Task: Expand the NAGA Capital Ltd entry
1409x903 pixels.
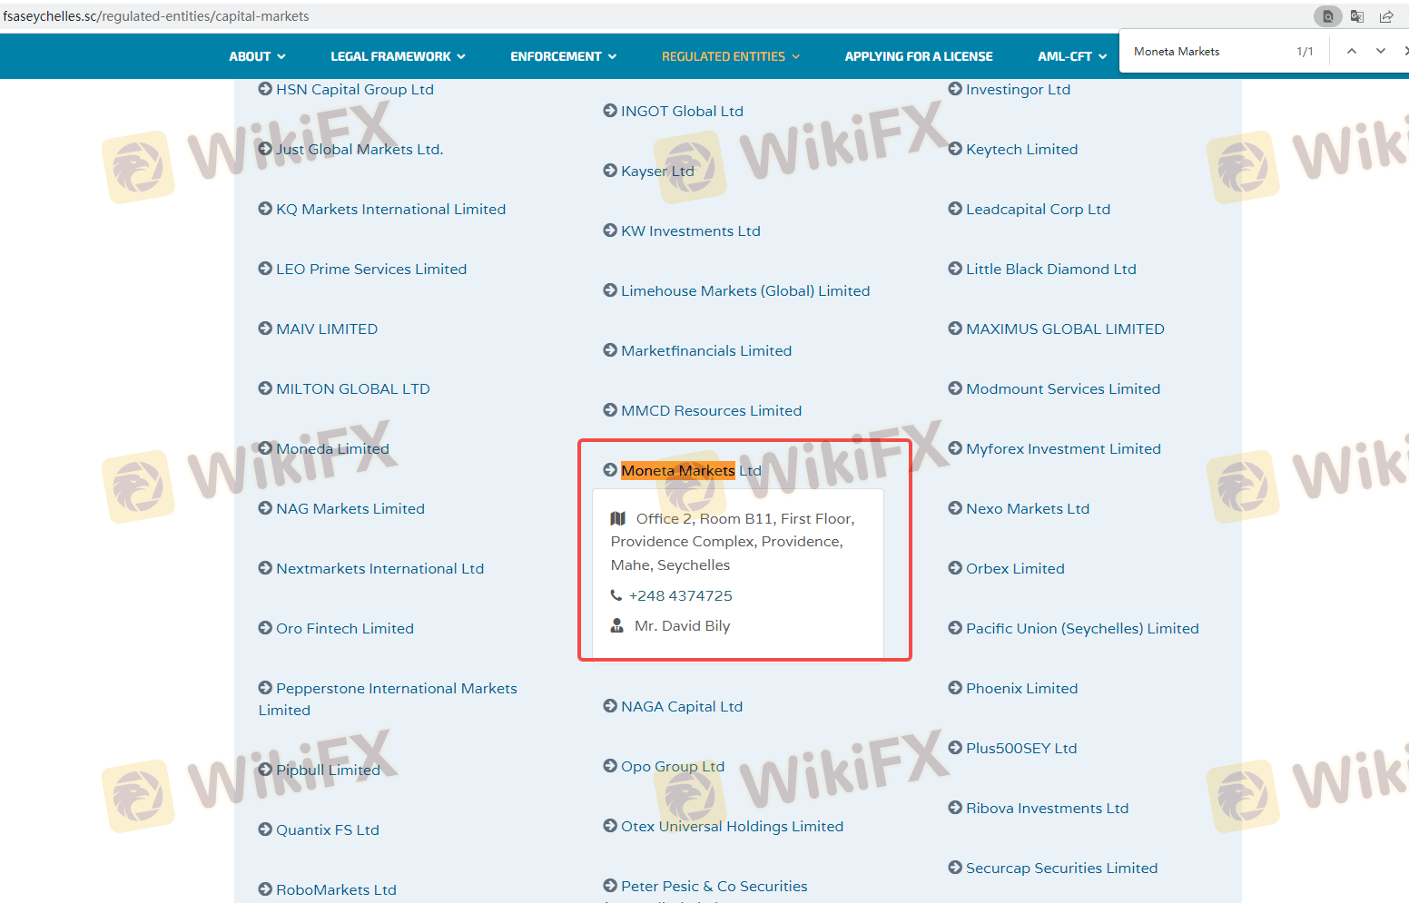Action: pos(681,707)
